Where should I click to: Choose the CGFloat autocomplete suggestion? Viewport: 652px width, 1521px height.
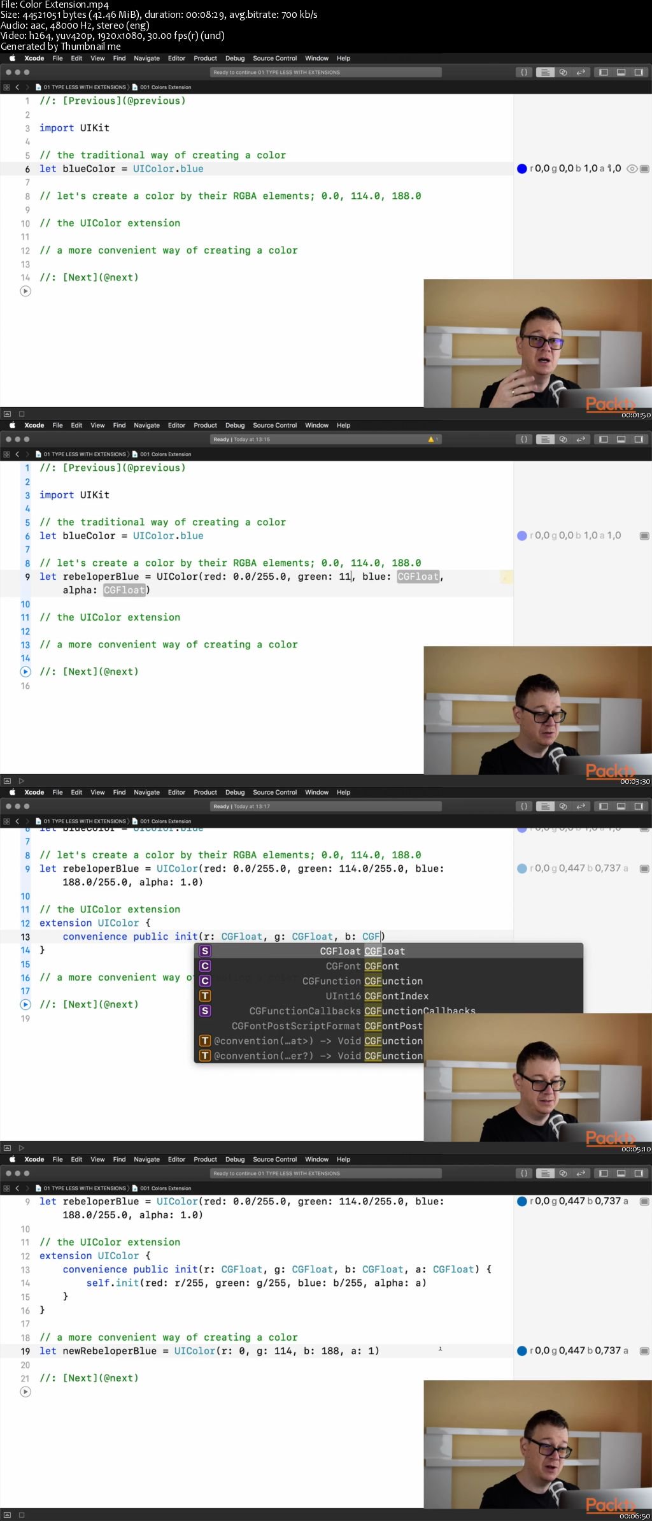click(x=388, y=951)
